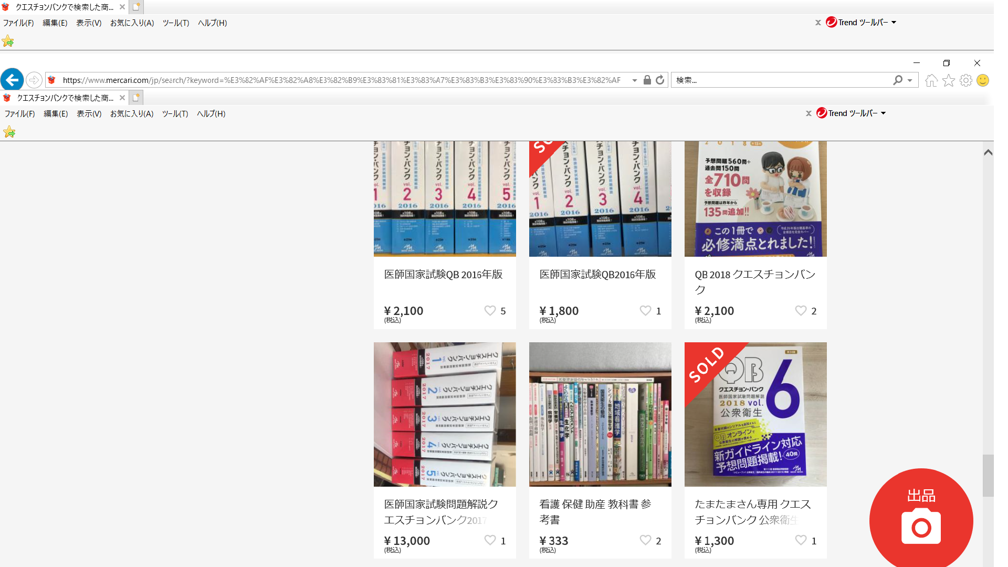Click the search magnifier icon
This screenshot has width=1008, height=567.
pyautogui.click(x=898, y=80)
